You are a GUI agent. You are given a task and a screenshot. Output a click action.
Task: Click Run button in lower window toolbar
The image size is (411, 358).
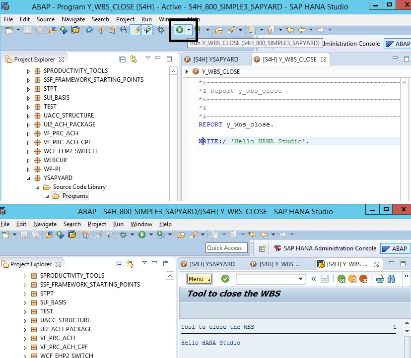click(x=142, y=235)
